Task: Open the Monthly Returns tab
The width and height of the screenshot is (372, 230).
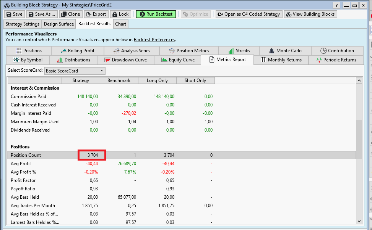Action: [281, 60]
